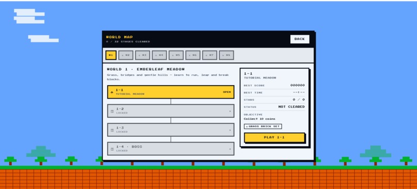Select the locked W6 world tab
Image resolution: width=417 pixels, height=189 pixels.
tap(193, 55)
